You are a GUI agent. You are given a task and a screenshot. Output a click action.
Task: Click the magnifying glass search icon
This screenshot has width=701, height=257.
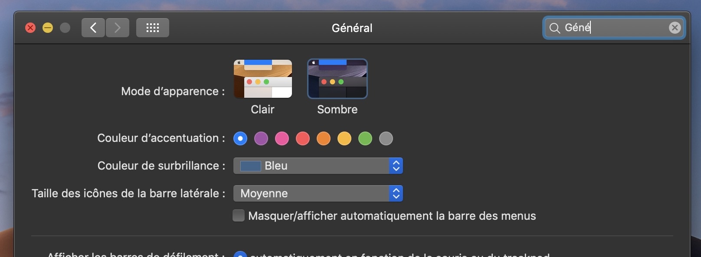pyautogui.click(x=554, y=28)
